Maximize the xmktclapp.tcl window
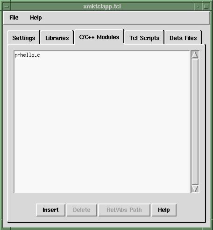This screenshot has width=213, height=230. [206, 7]
